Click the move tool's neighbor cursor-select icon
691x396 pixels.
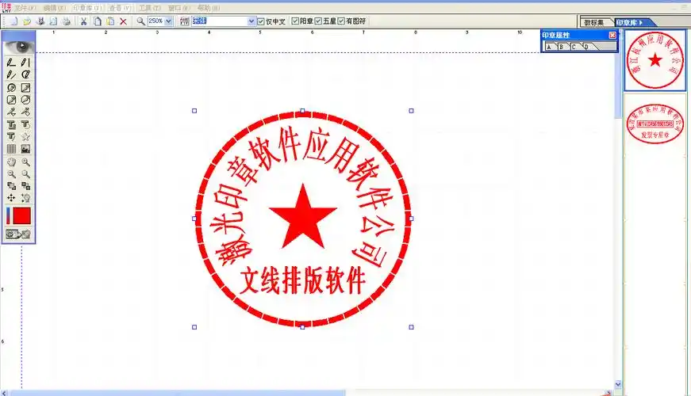click(25, 198)
